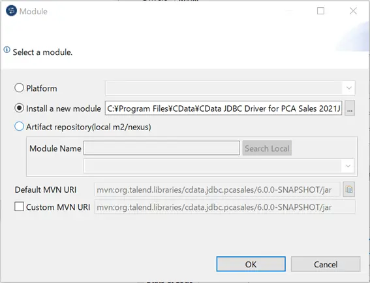
Task: Expand the Platform dropdown list
Action: pyautogui.click(x=348, y=88)
